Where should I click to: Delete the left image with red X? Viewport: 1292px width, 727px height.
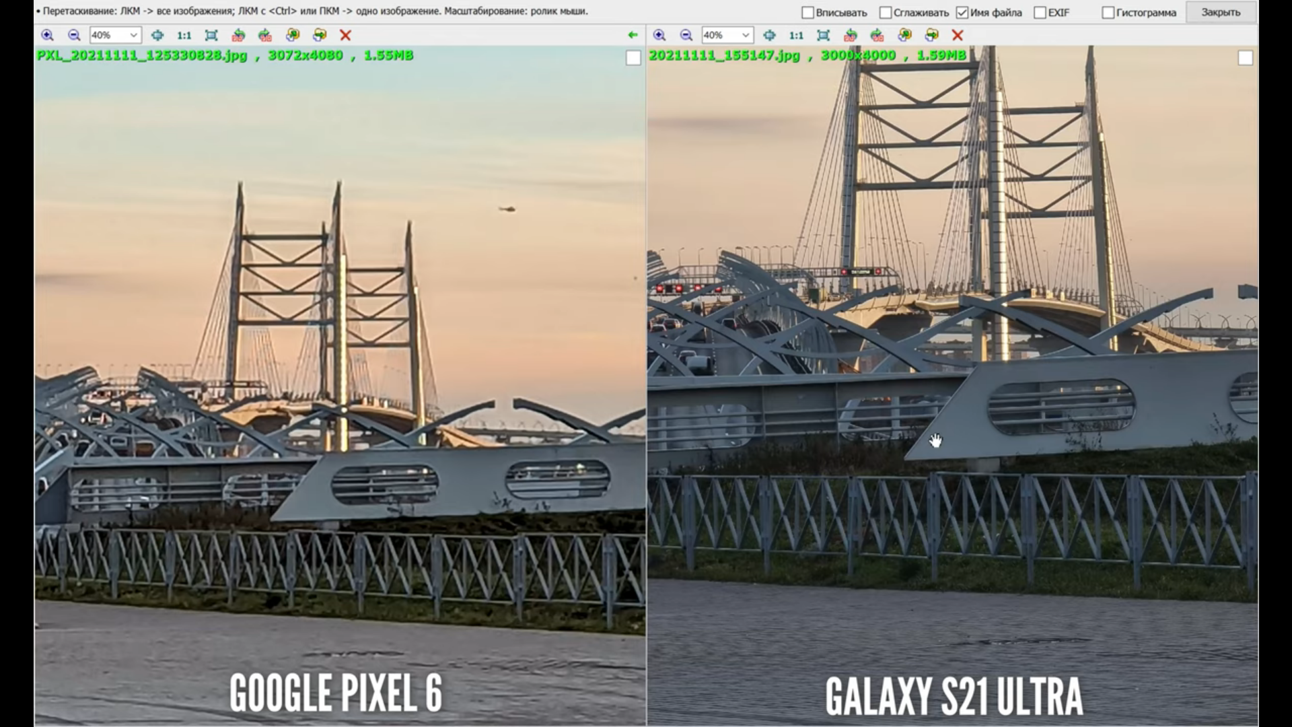(345, 35)
